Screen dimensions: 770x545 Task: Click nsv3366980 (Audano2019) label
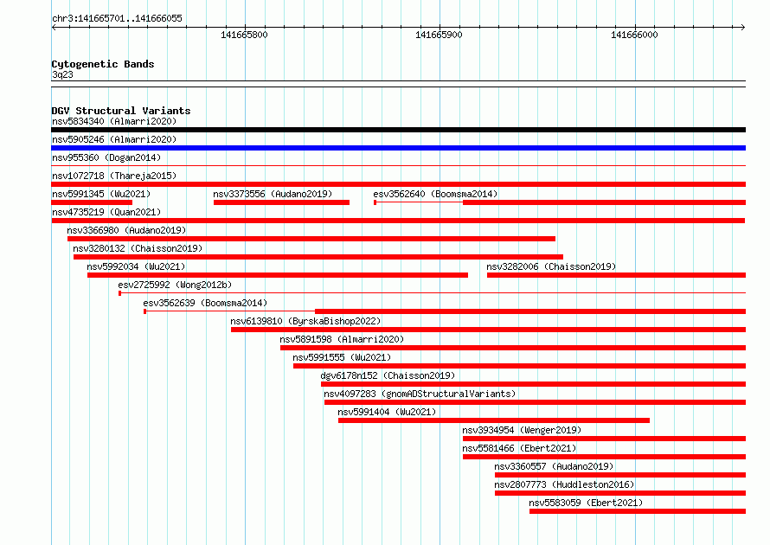pos(126,230)
